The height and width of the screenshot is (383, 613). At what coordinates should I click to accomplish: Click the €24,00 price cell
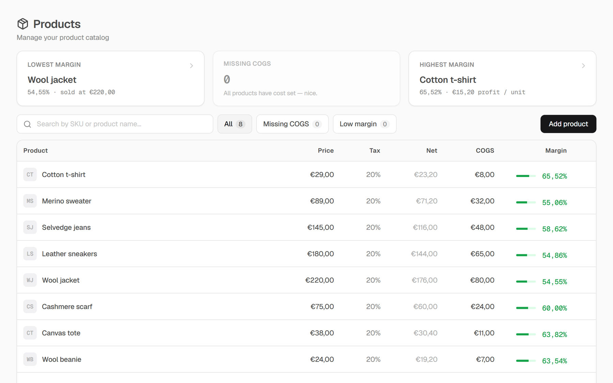(322, 359)
